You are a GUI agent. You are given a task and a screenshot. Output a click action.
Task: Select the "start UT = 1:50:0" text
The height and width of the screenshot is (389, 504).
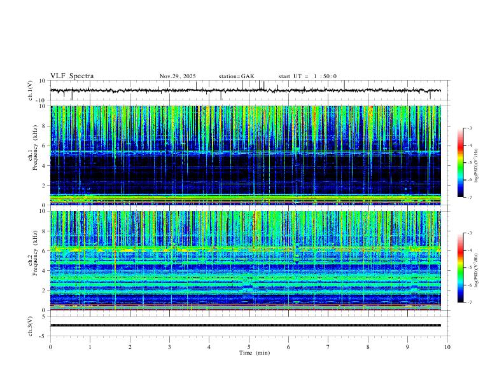coord(307,76)
